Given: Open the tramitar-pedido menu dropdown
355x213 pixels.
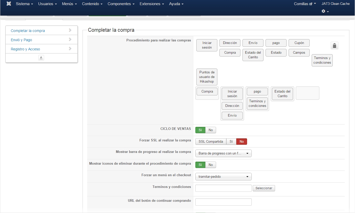Looking at the screenshot, I should click(224, 176).
